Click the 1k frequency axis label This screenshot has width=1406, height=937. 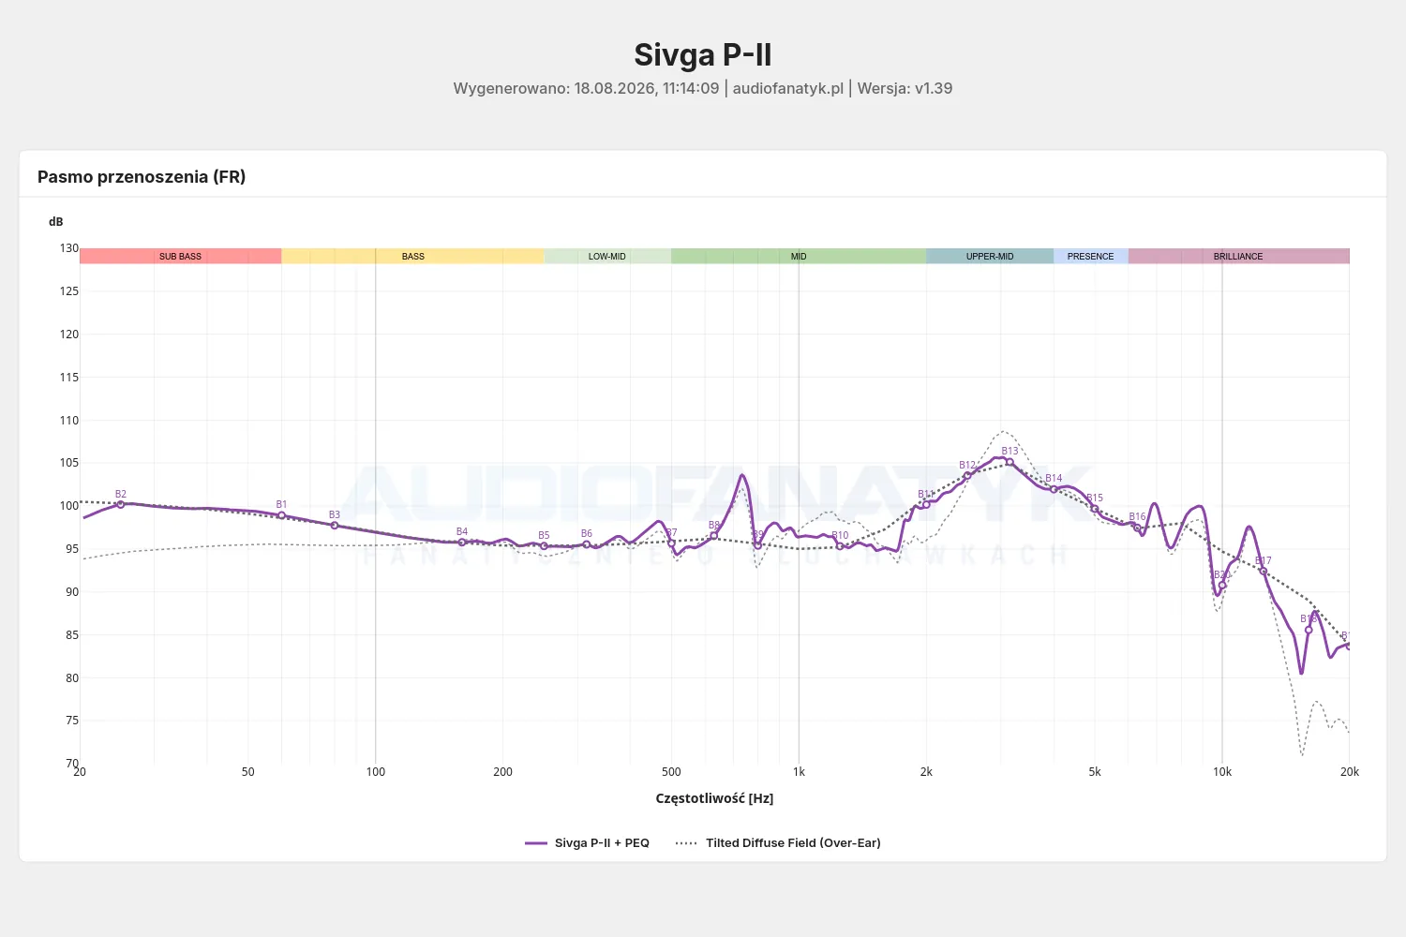(x=799, y=772)
